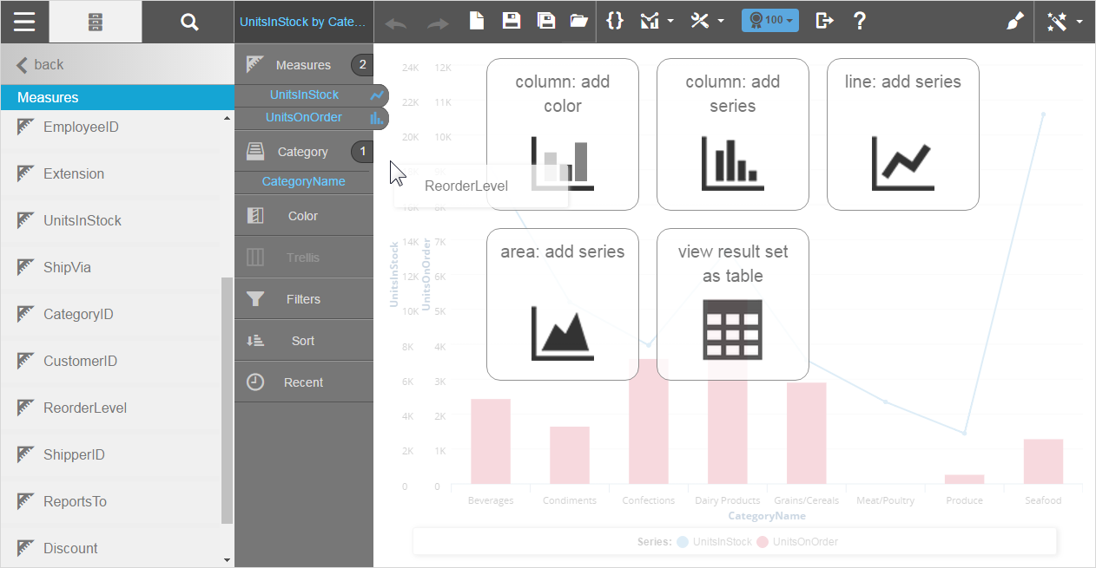Expand the wrench tools dropdown

click(707, 22)
